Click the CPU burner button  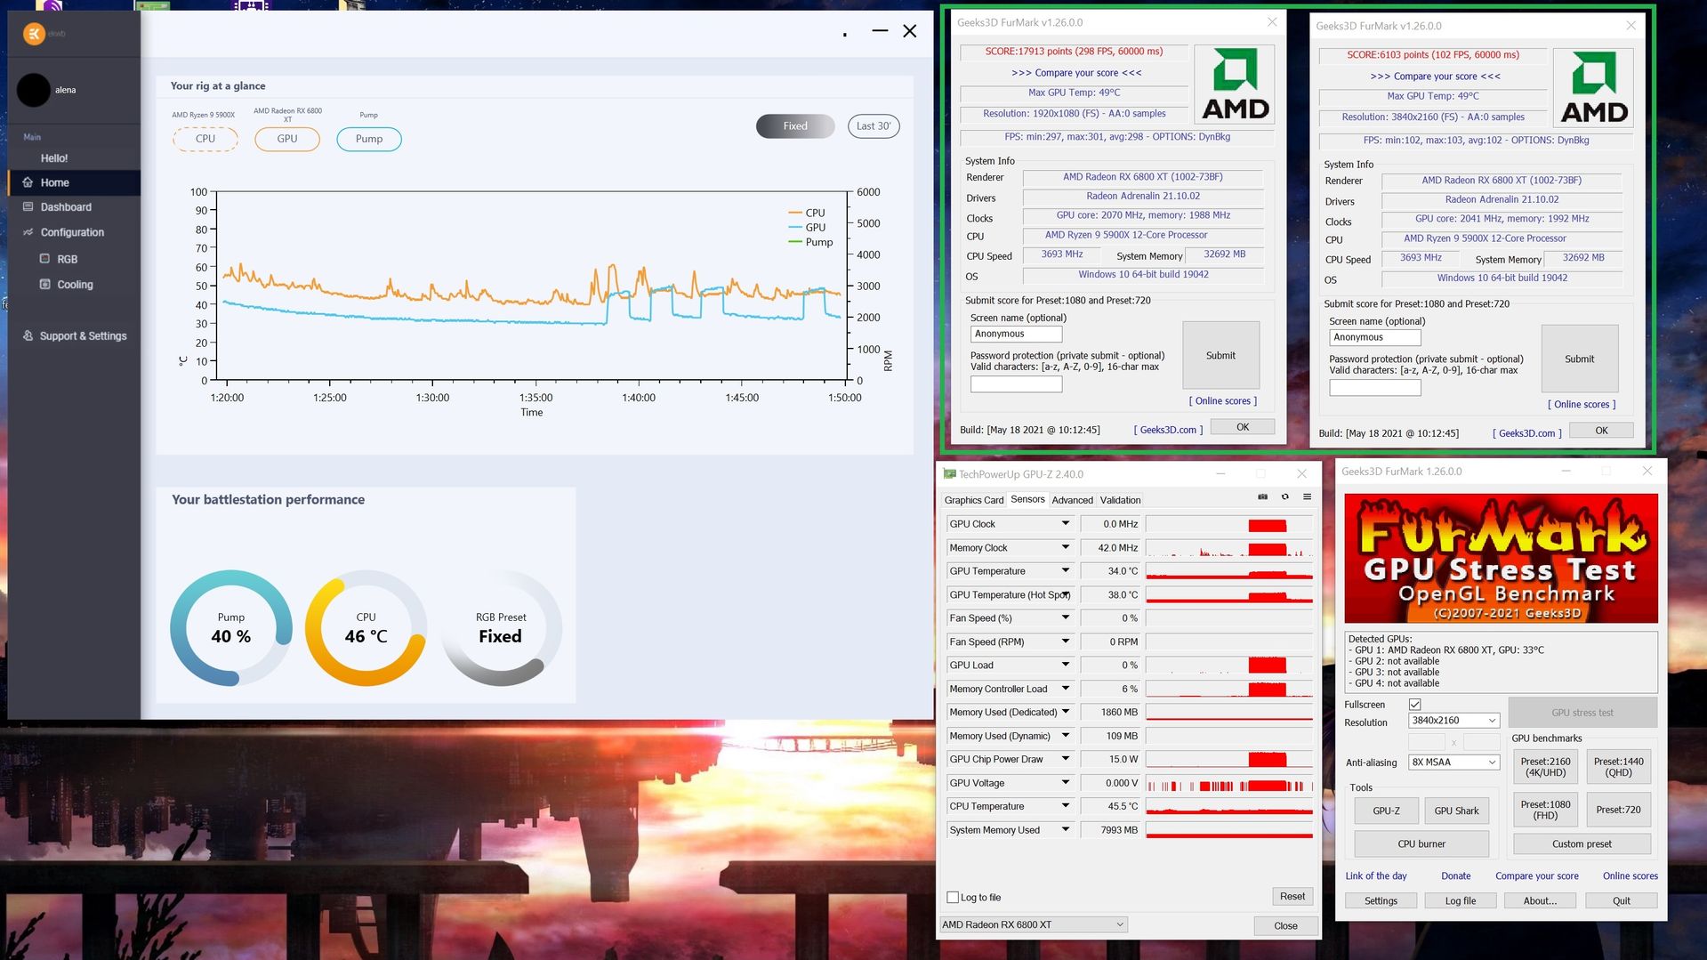tap(1421, 844)
